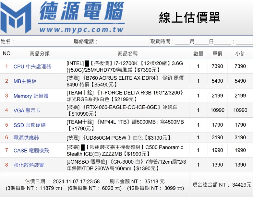The height and width of the screenshot is (197, 253).
Task: Click the 1390 unit price for cooler row
Action: [x=217, y=165]
